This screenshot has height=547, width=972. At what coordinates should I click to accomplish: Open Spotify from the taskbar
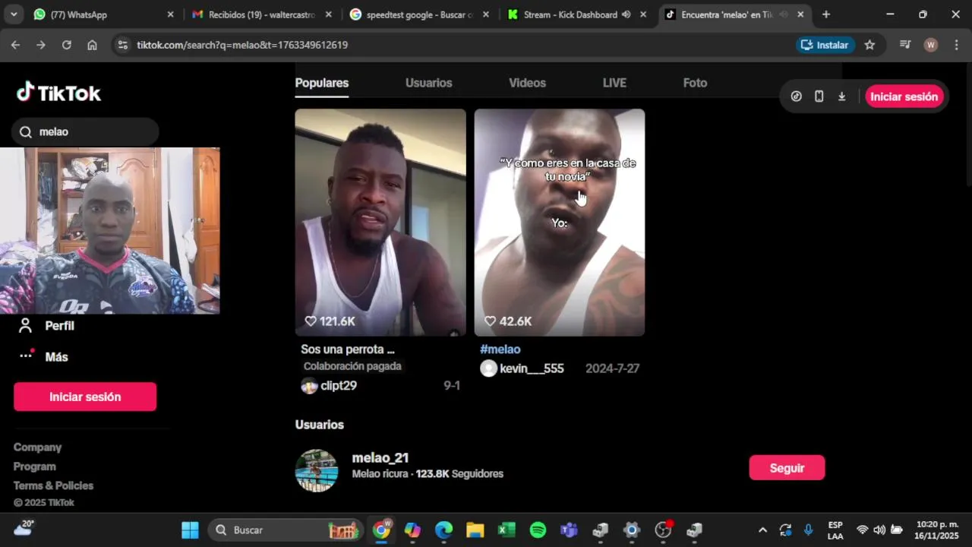(538, 530)
